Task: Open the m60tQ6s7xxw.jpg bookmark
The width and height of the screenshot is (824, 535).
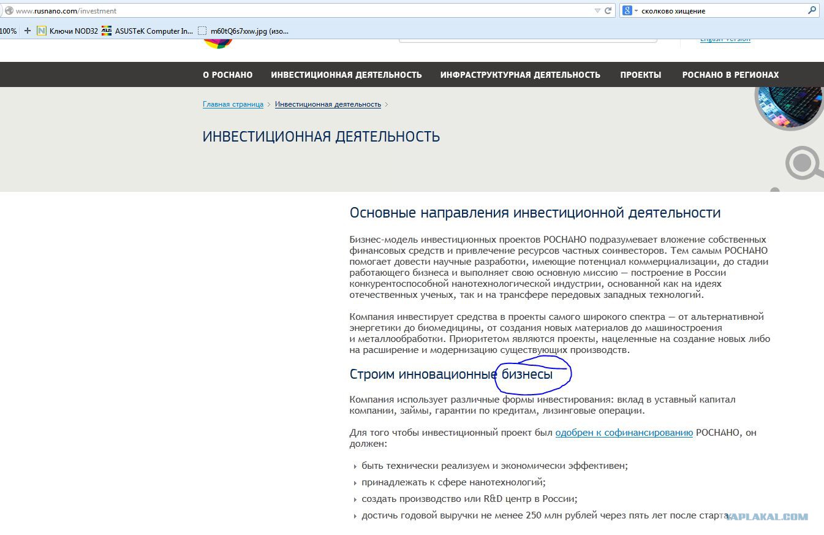Action: pyautogui.click(x=243, y=31)
